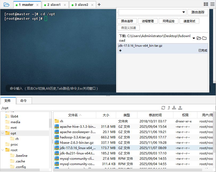Start 速度测试 speed test
This screenshot has width=216, height=172.
pyautogui.click(x=189, y=21)
